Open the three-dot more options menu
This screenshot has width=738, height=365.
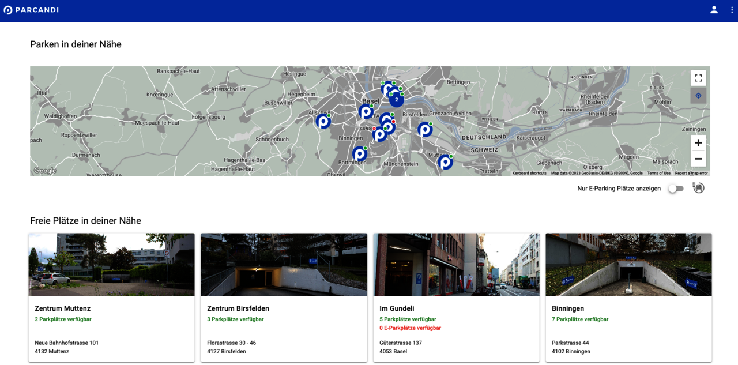click(x=732, y=10)
